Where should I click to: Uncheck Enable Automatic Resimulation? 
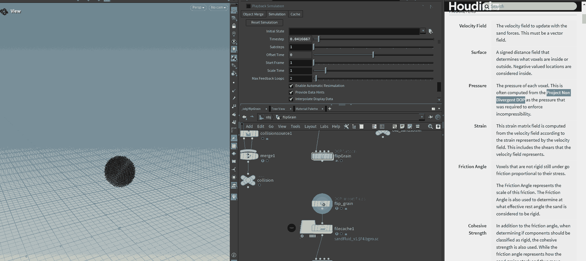(291, 86)
